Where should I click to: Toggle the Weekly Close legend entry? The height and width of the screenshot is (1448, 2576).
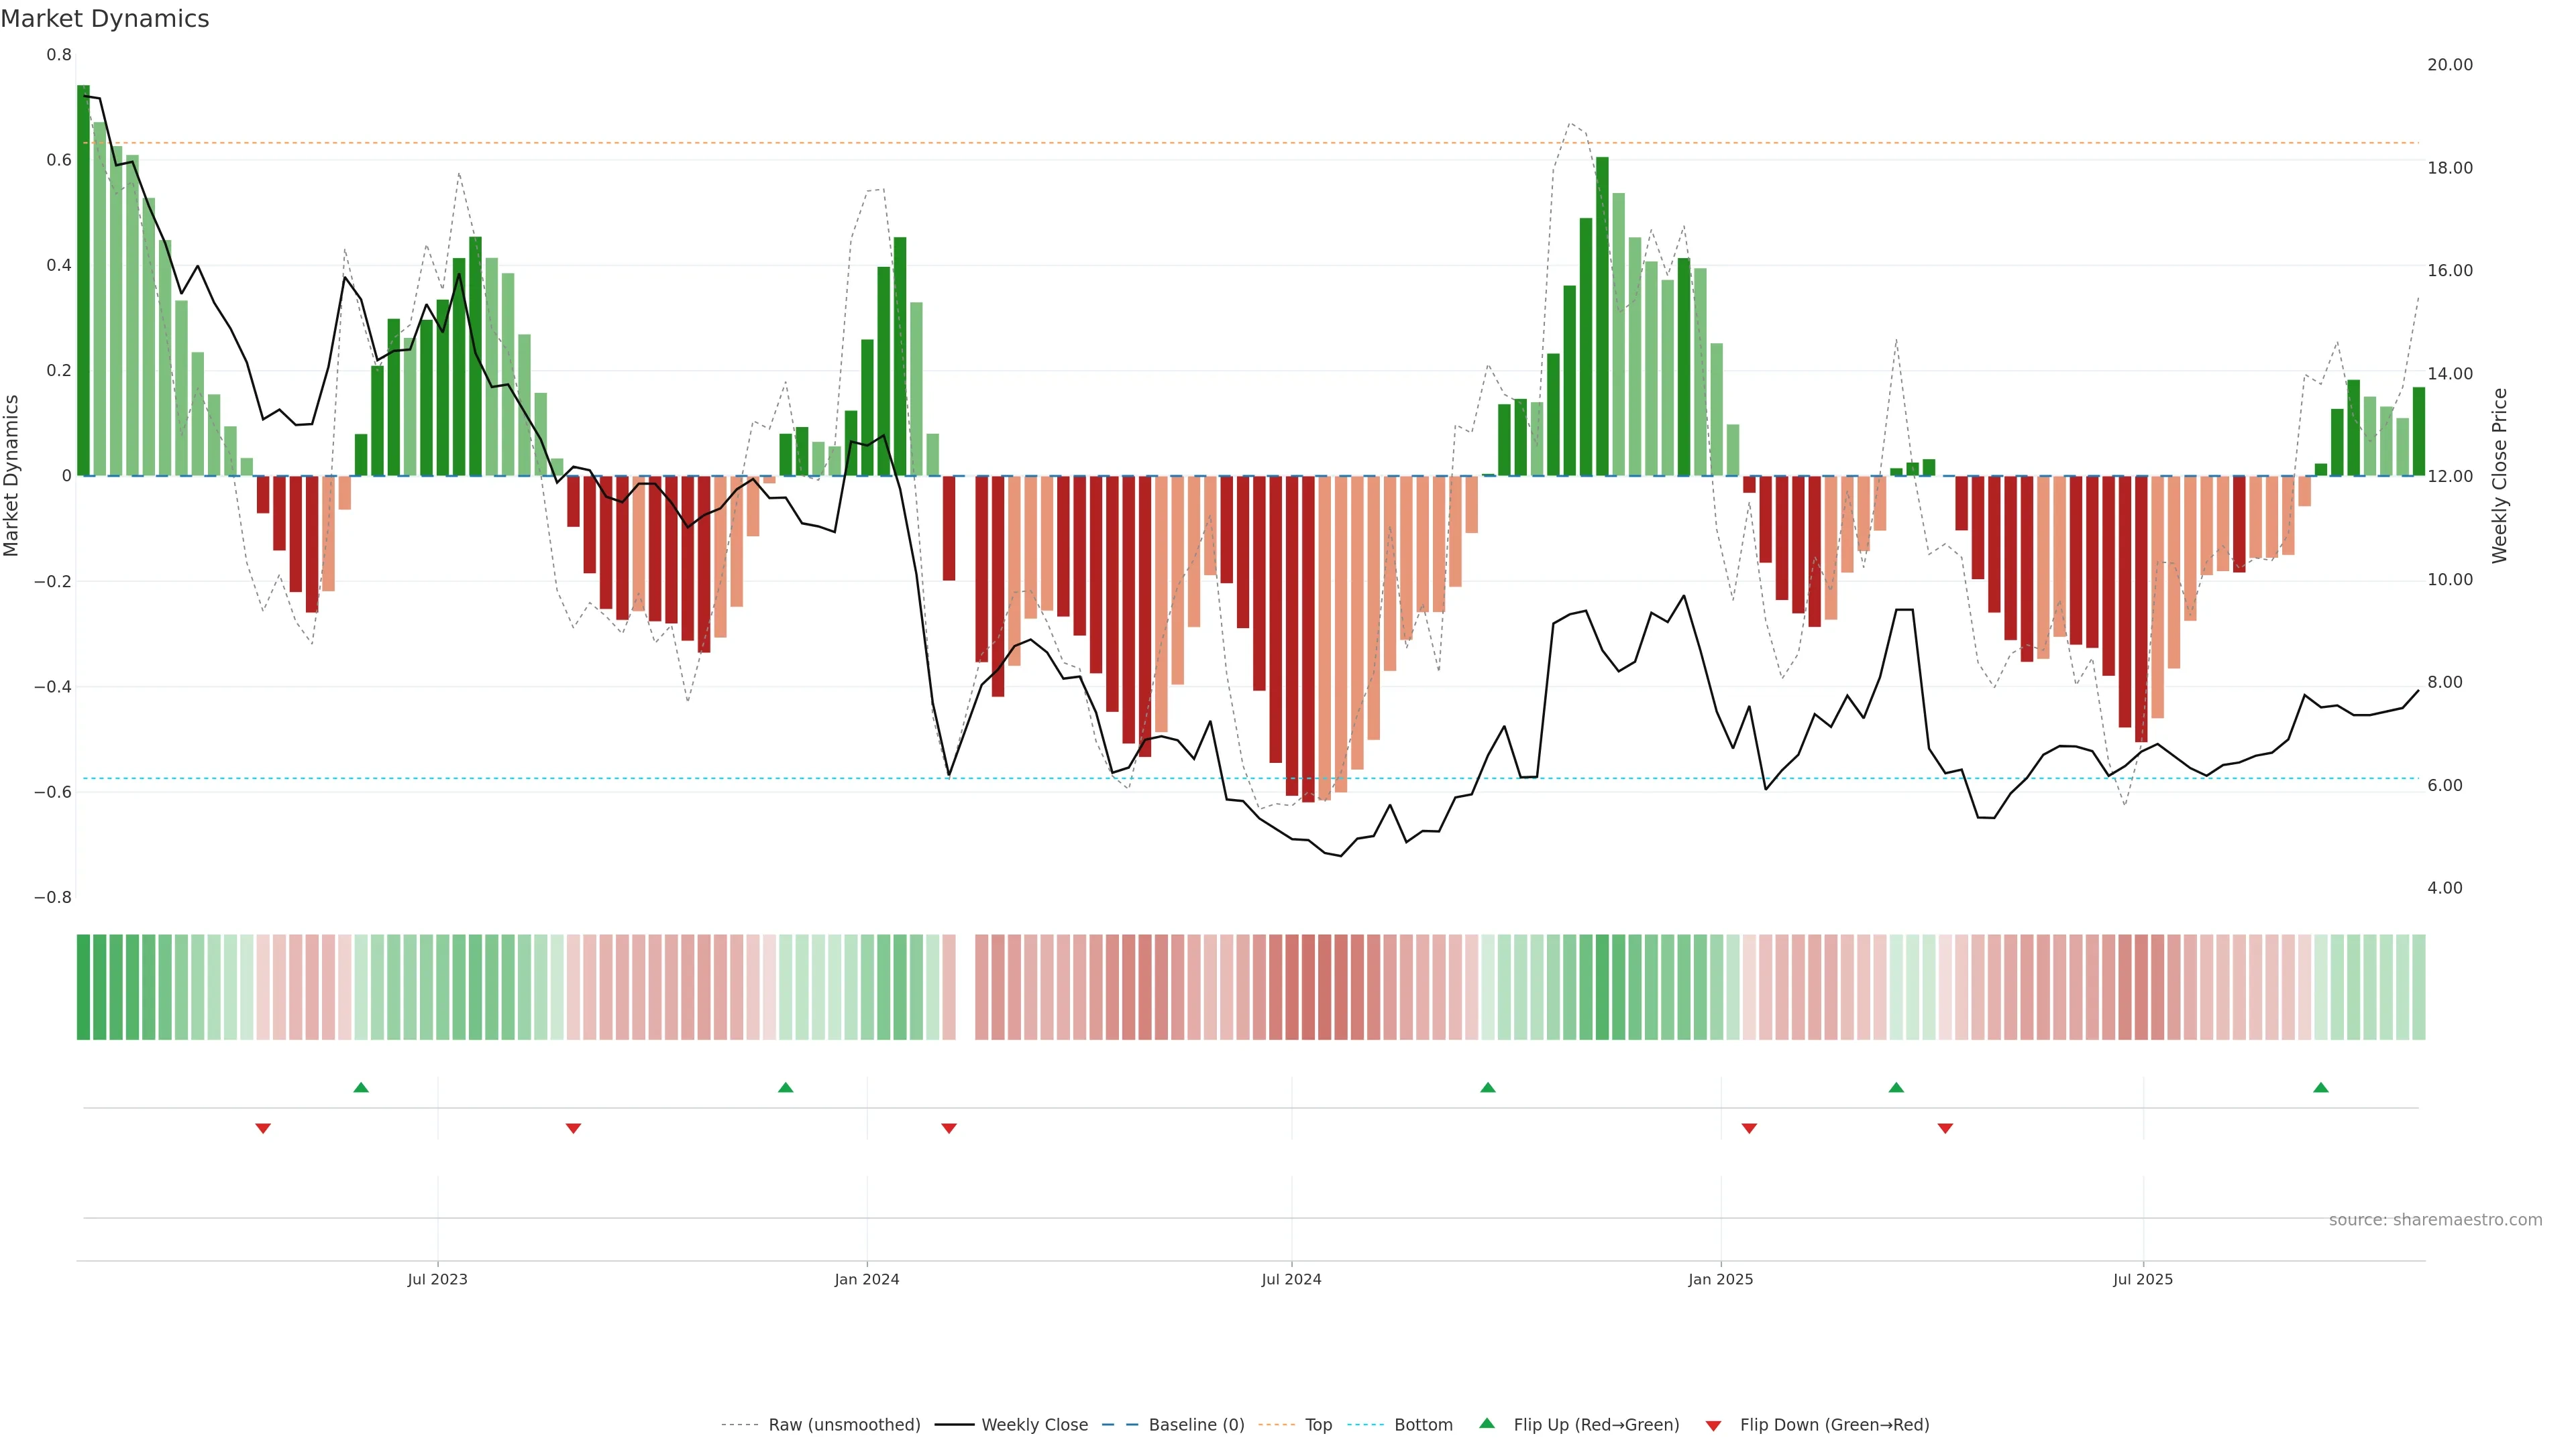click(1034, 1424)
